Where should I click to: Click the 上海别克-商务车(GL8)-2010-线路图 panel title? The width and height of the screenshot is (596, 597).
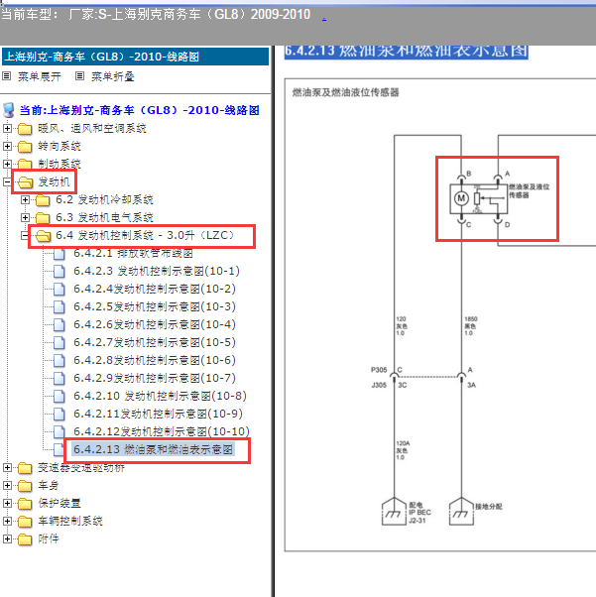102,58
